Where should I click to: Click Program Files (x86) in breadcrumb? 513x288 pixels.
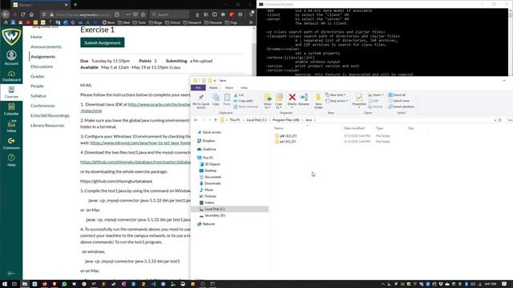[285, 120]
